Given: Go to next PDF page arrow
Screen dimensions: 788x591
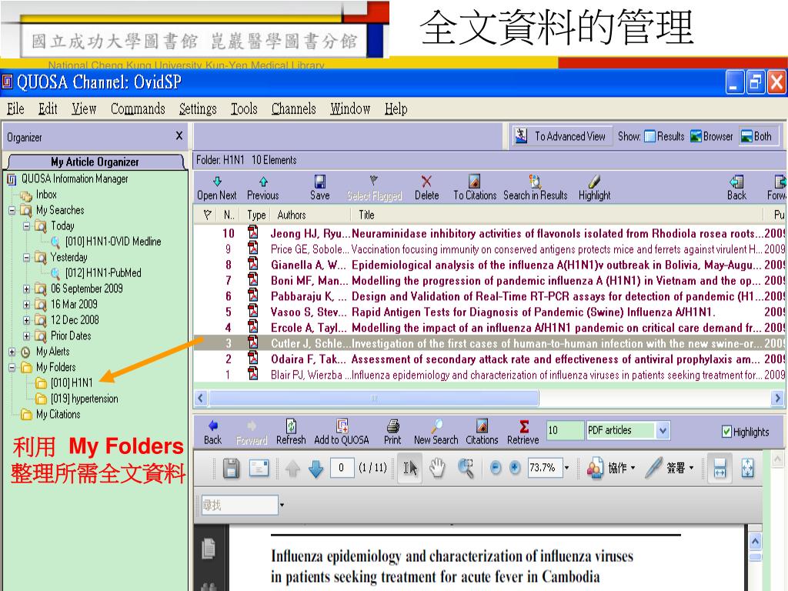Looking at the screenshot, I should coord(316,469).
